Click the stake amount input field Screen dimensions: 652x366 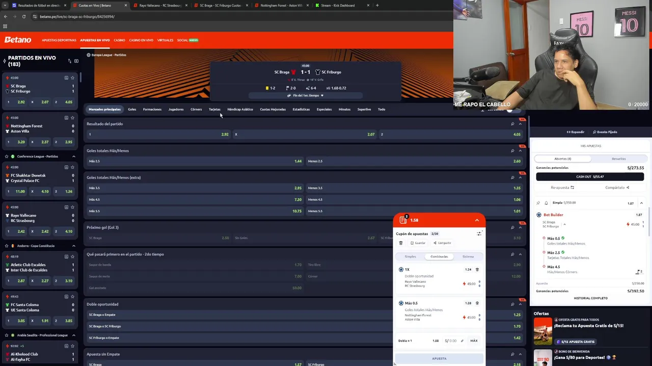pyautogui.click(x=453, y=341)
